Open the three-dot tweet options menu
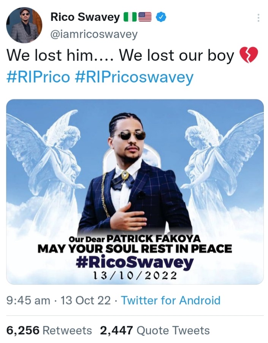The height and width of the screenshot is (343, 268). 258,17
